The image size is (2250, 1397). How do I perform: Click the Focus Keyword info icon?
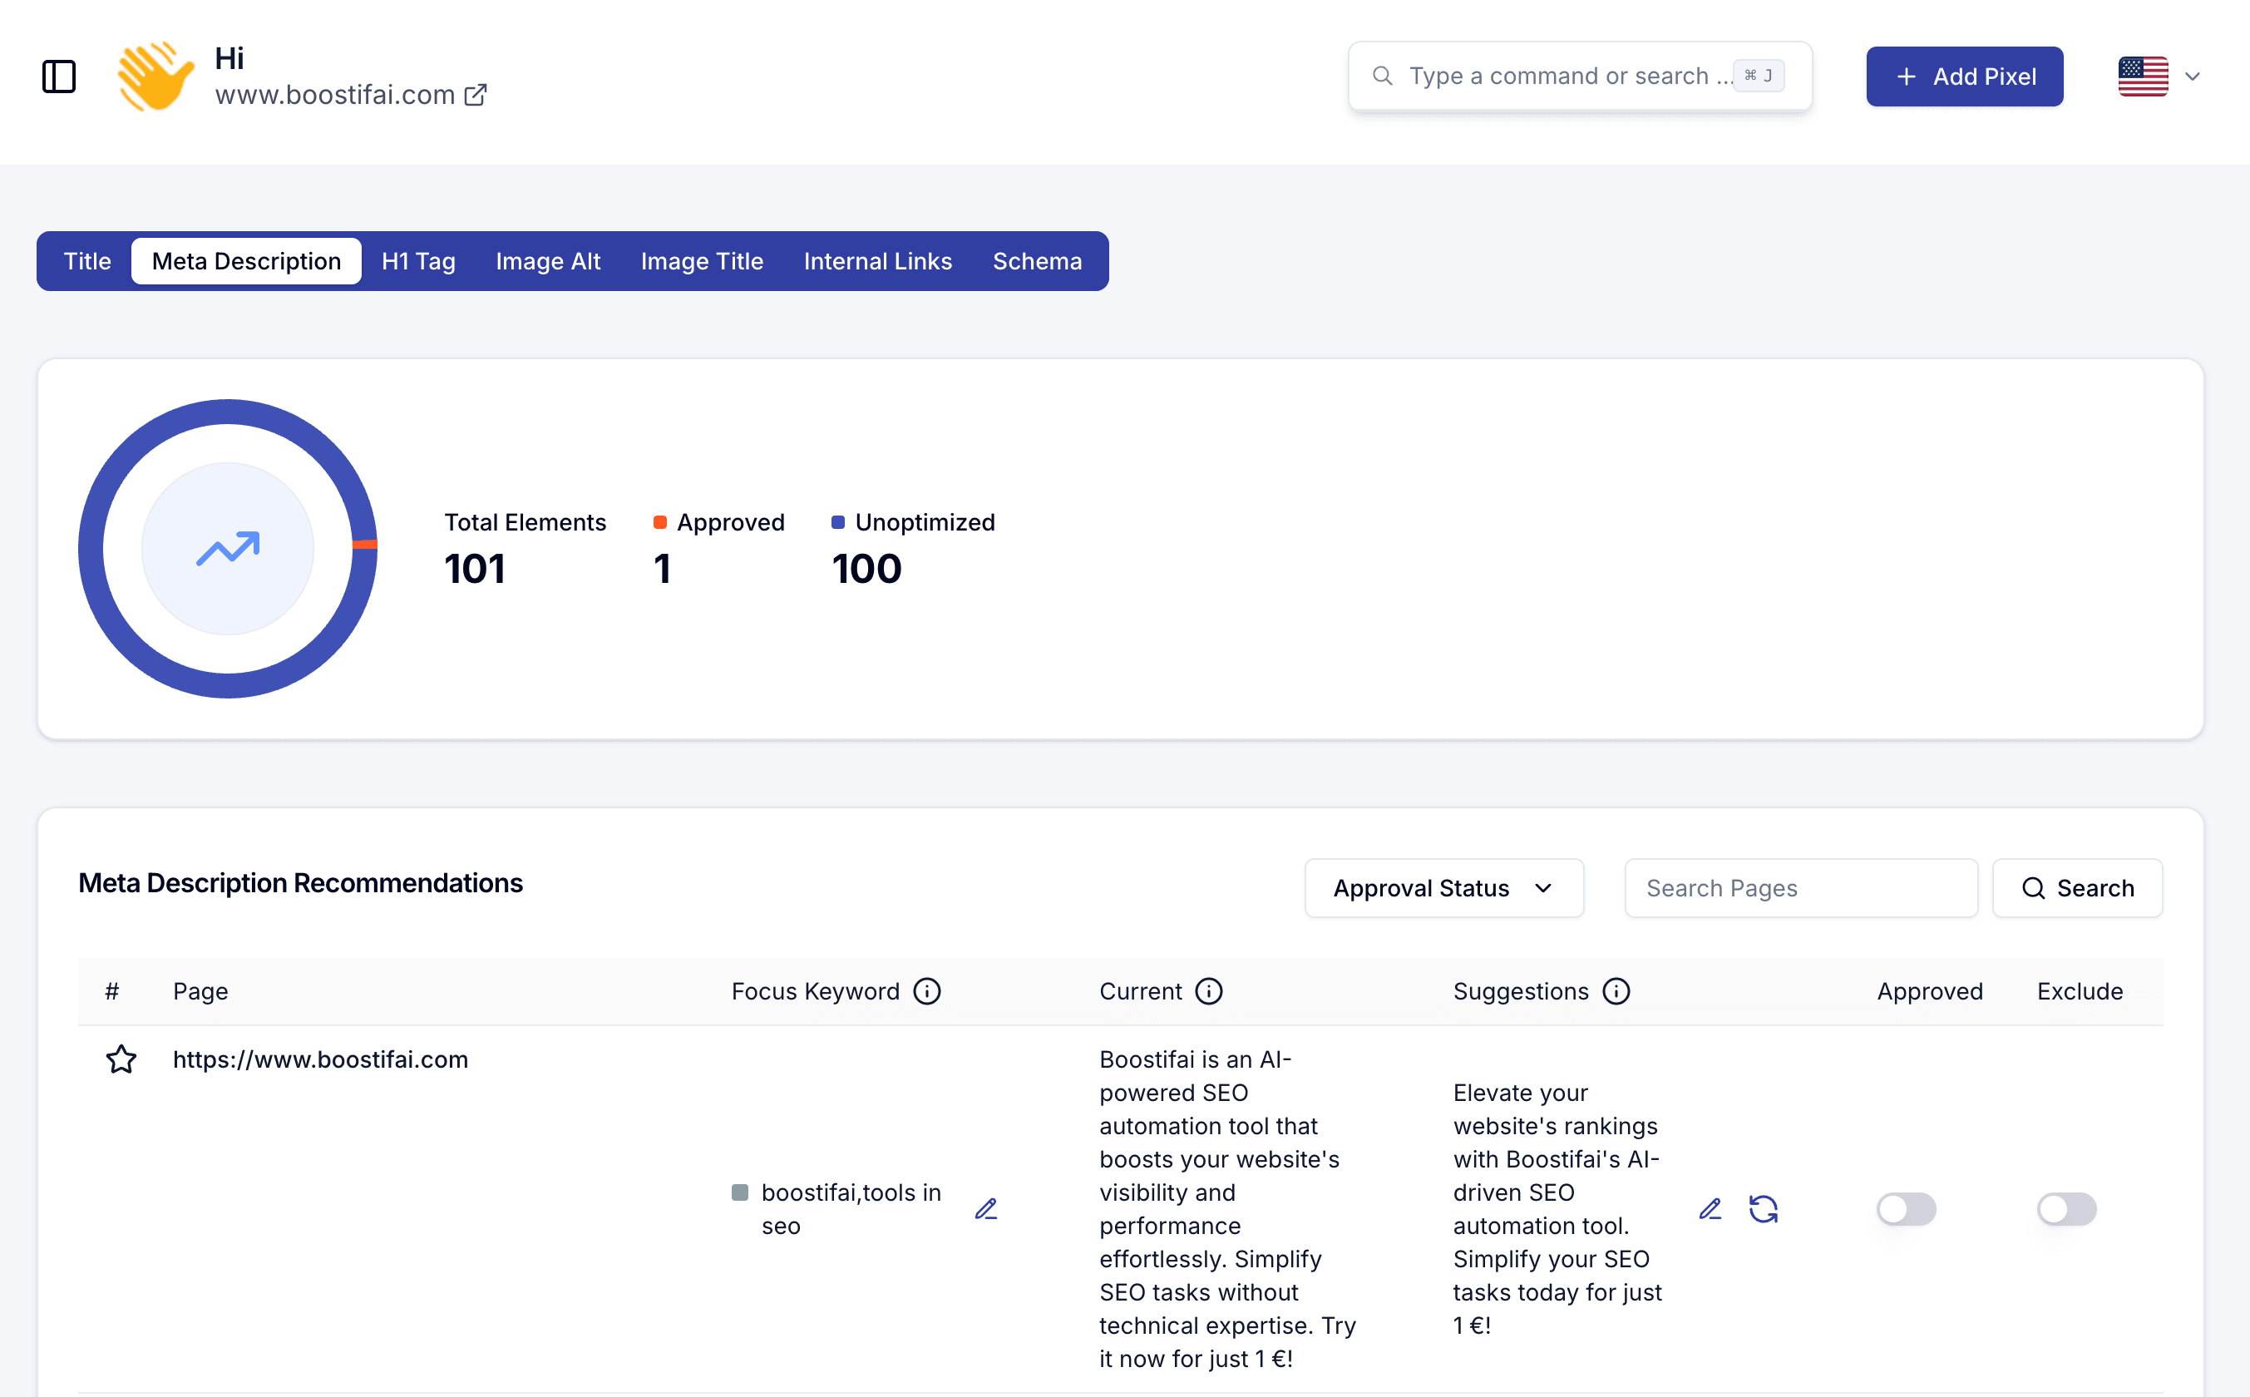point(926,991)
